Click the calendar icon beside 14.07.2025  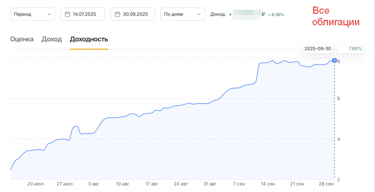[x=67, y=14]
